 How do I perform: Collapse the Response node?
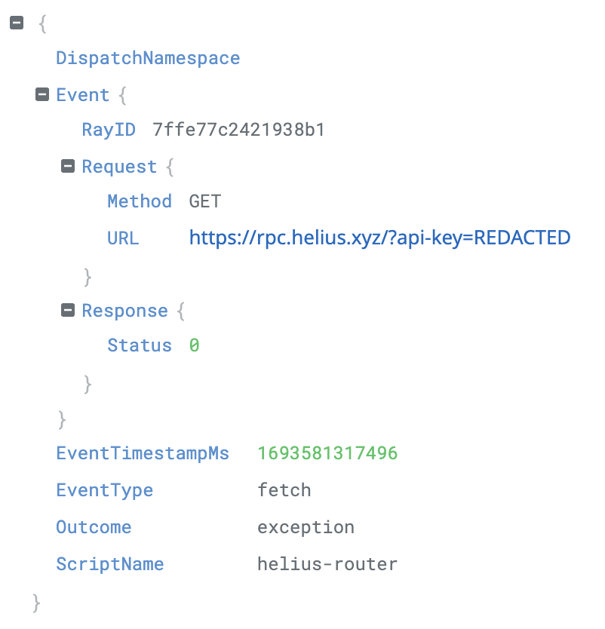point(68,310)
